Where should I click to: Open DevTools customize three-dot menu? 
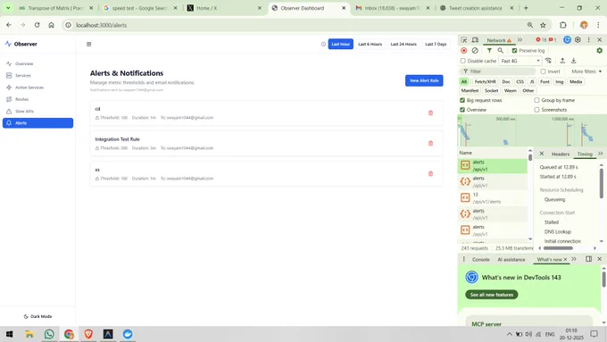pyautogui.click(x=588, y=40)
